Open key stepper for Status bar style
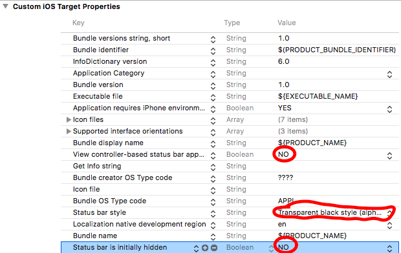The image size is (401, 253). (x=213, y=213)
